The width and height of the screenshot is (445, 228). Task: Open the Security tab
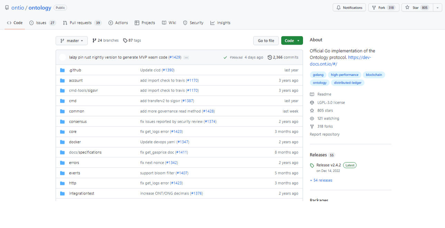point(193,23)
